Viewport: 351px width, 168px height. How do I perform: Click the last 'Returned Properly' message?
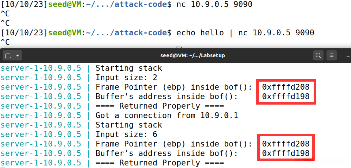pos(160,163)
